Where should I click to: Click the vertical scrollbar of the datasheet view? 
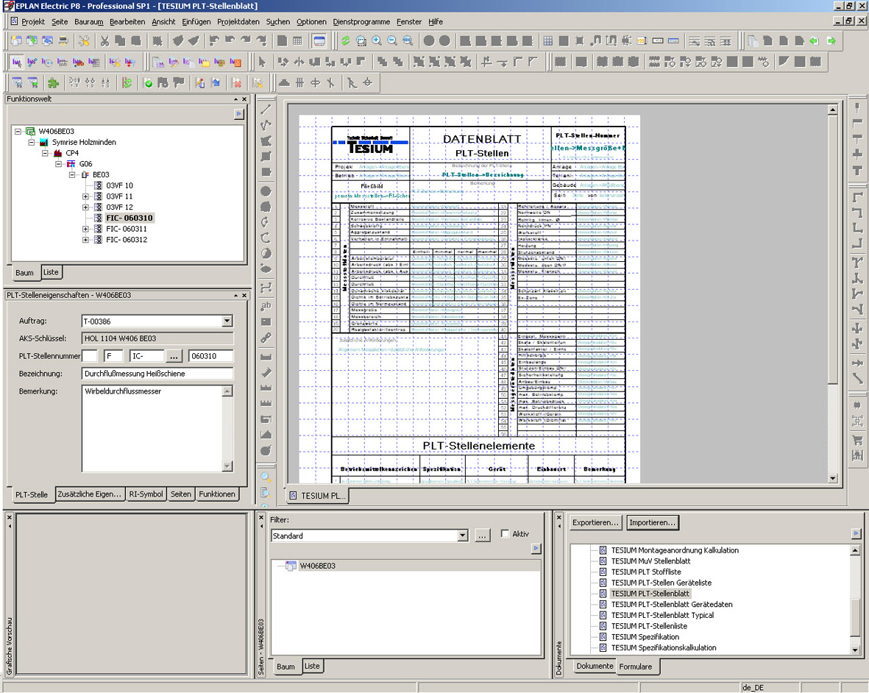[832, 294]
